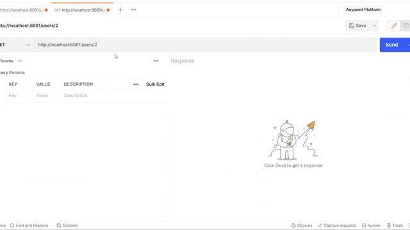Click the Key input cell
The height and width of the screenshot is (230, 410).
coord(19,96)
